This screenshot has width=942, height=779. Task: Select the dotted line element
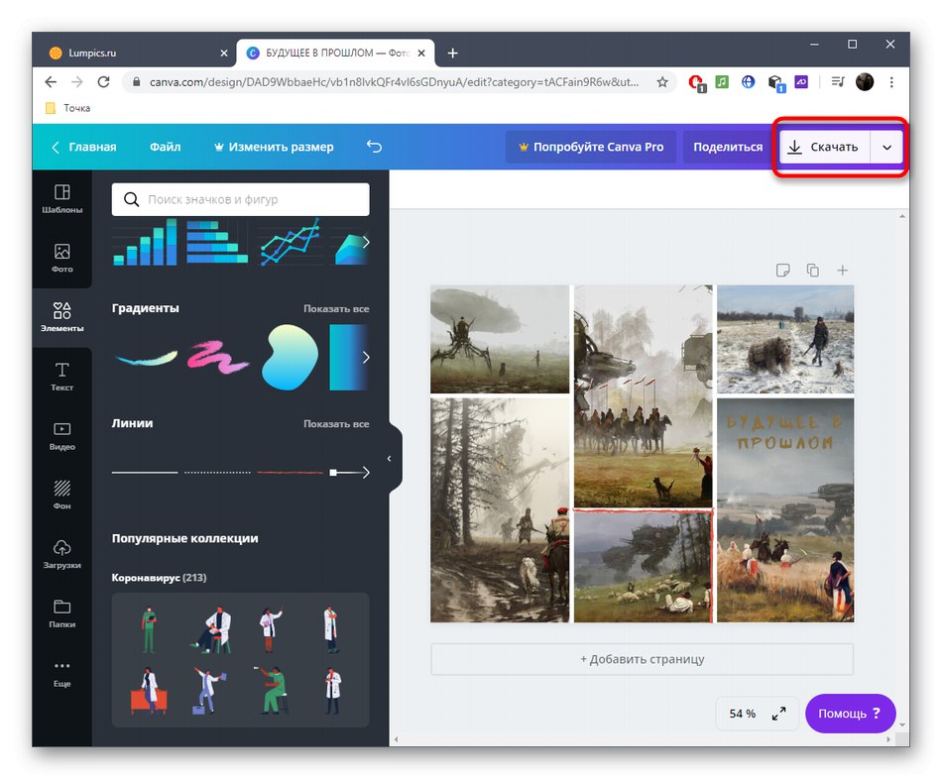pyautogui.click(x=217, y=473)
